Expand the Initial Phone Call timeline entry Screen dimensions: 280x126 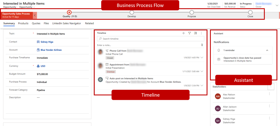point(202,58)
